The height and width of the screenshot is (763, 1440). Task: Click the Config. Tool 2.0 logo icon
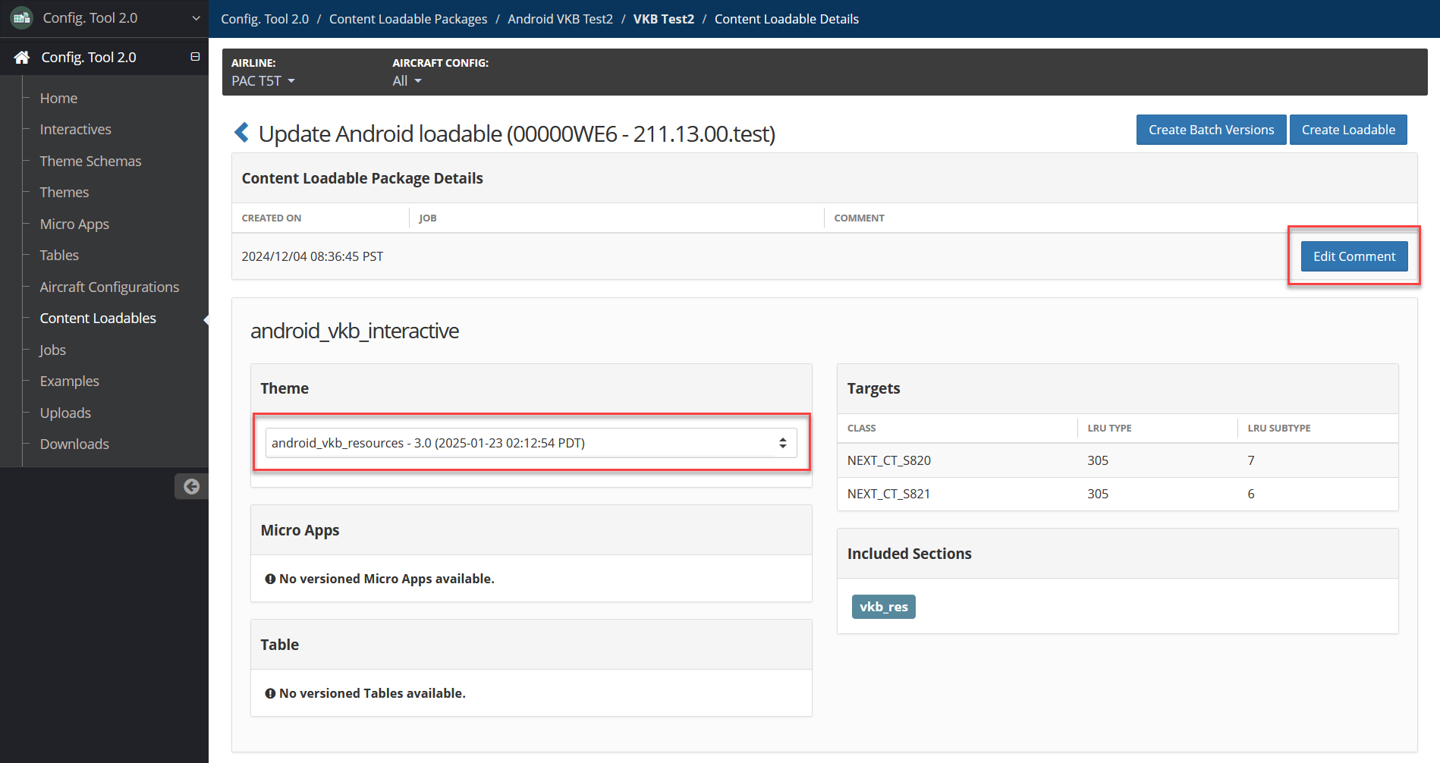click(20, 17)
